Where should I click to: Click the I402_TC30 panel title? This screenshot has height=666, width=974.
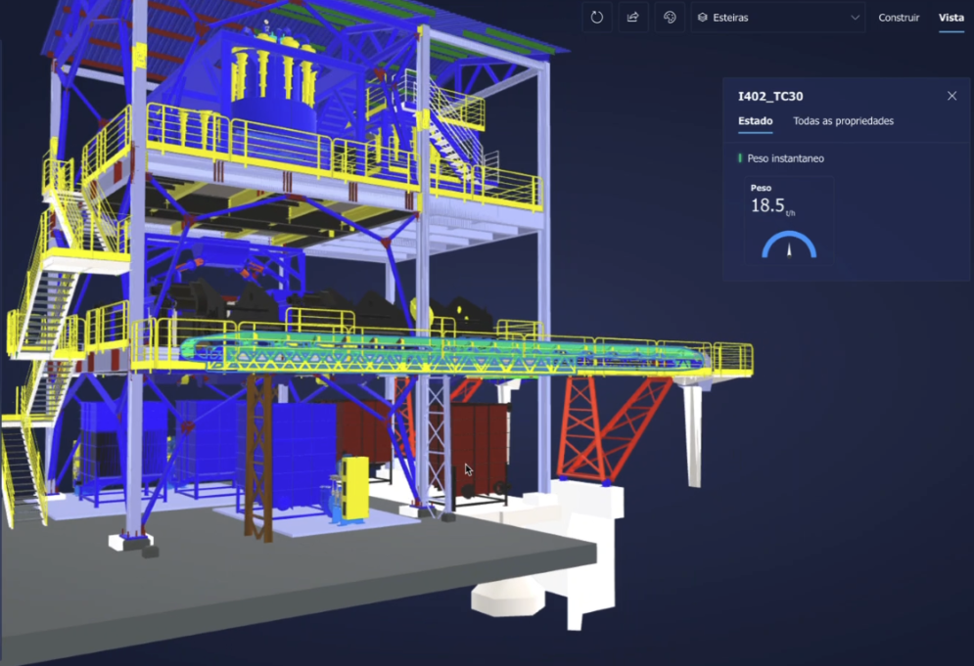click(x=770, y=96)
